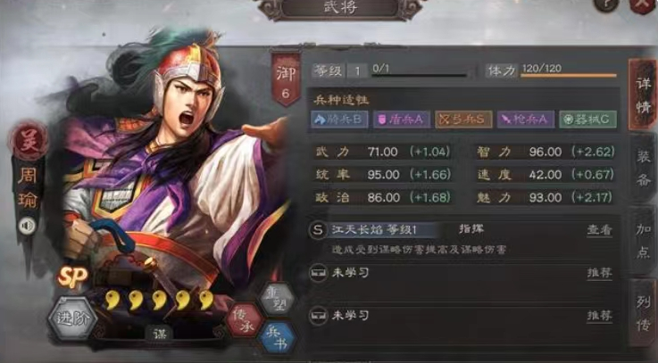Open the 装备 side tab

pyautogui.click(x=643, y=169)
